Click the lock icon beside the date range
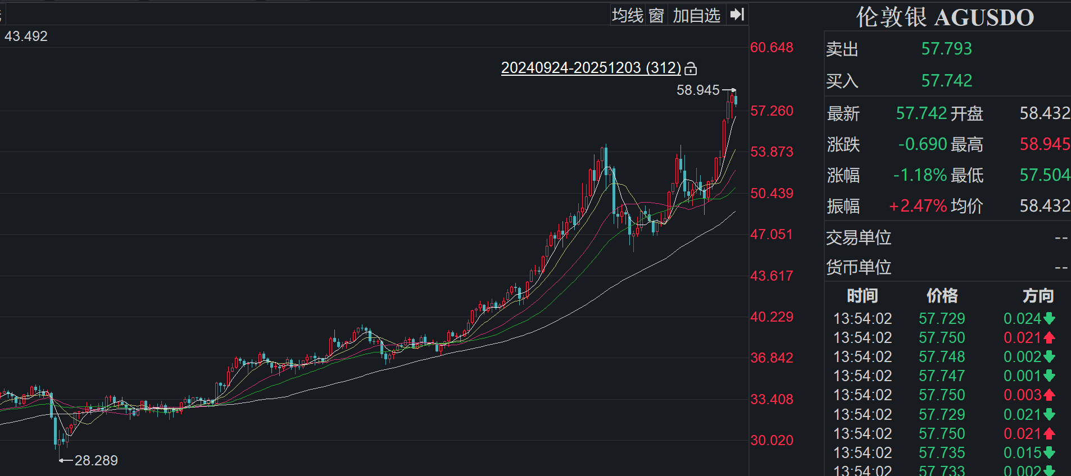This screenshot has height=476, width=1071. point(691,68)
